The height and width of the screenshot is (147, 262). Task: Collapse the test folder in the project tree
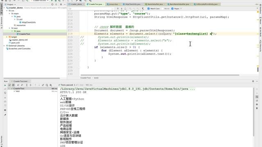click(9, 28)
